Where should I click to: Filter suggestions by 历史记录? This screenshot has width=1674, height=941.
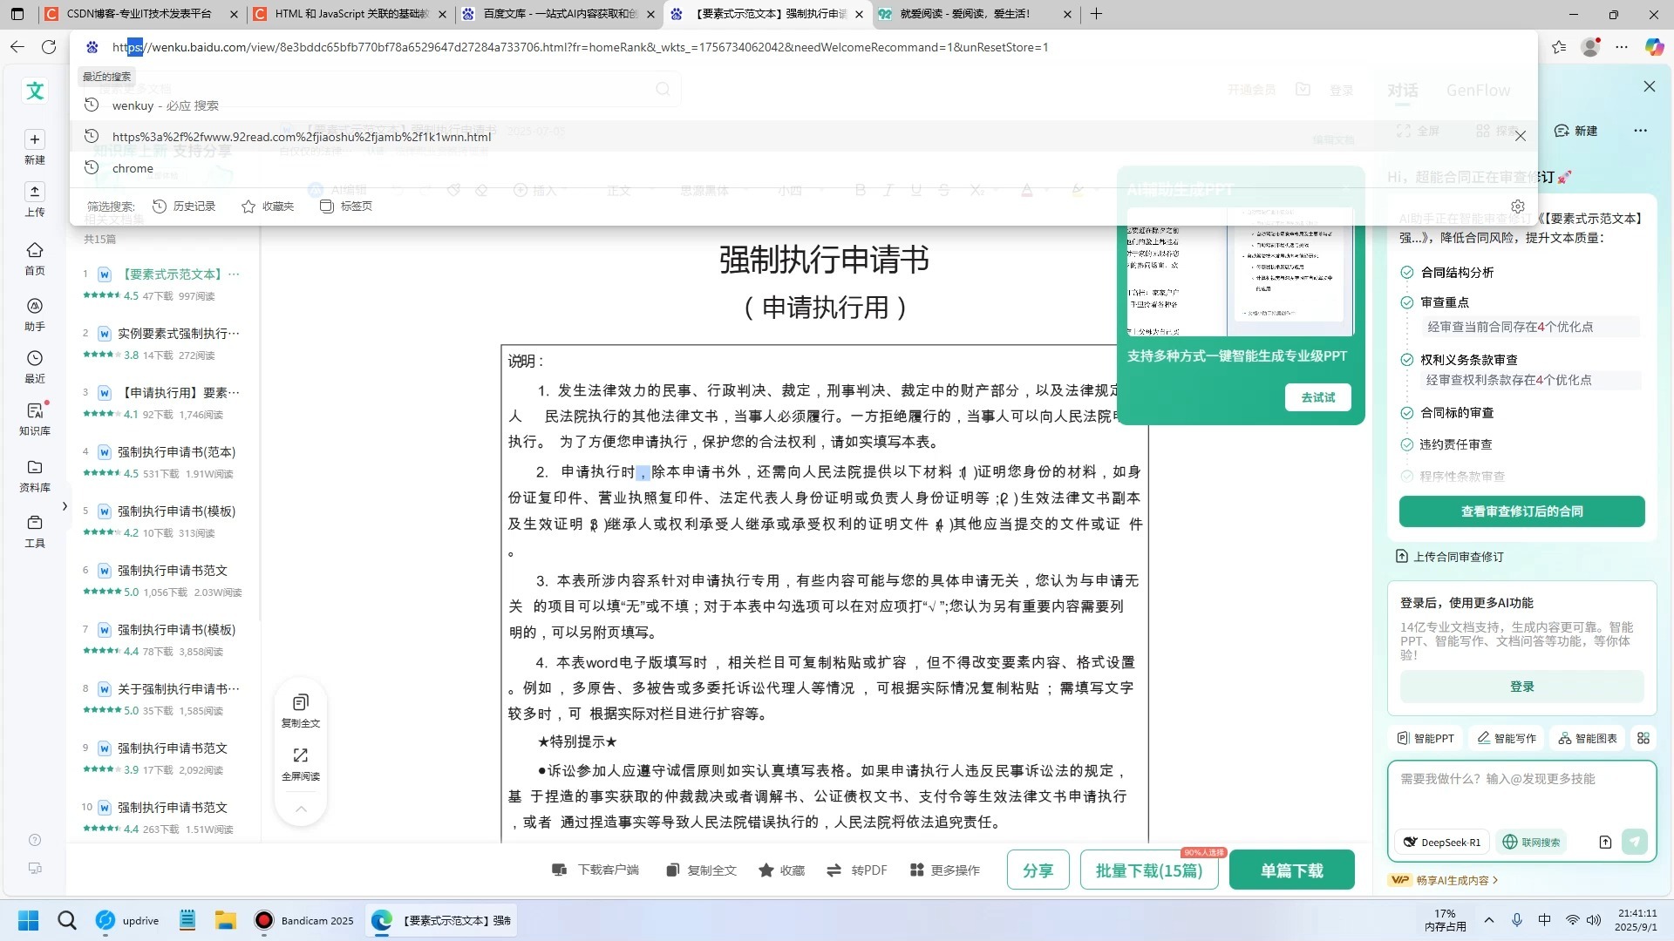point(184,206)
